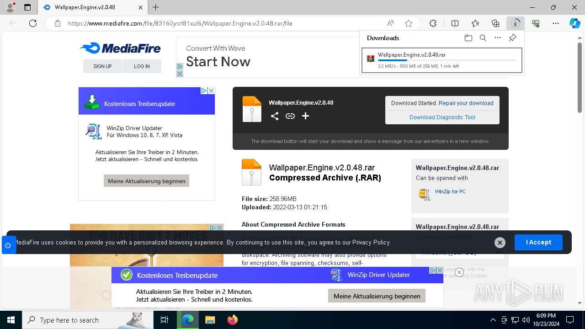View site information lock icon
This screenshot has height=329, width=585.
pos(58,23)
